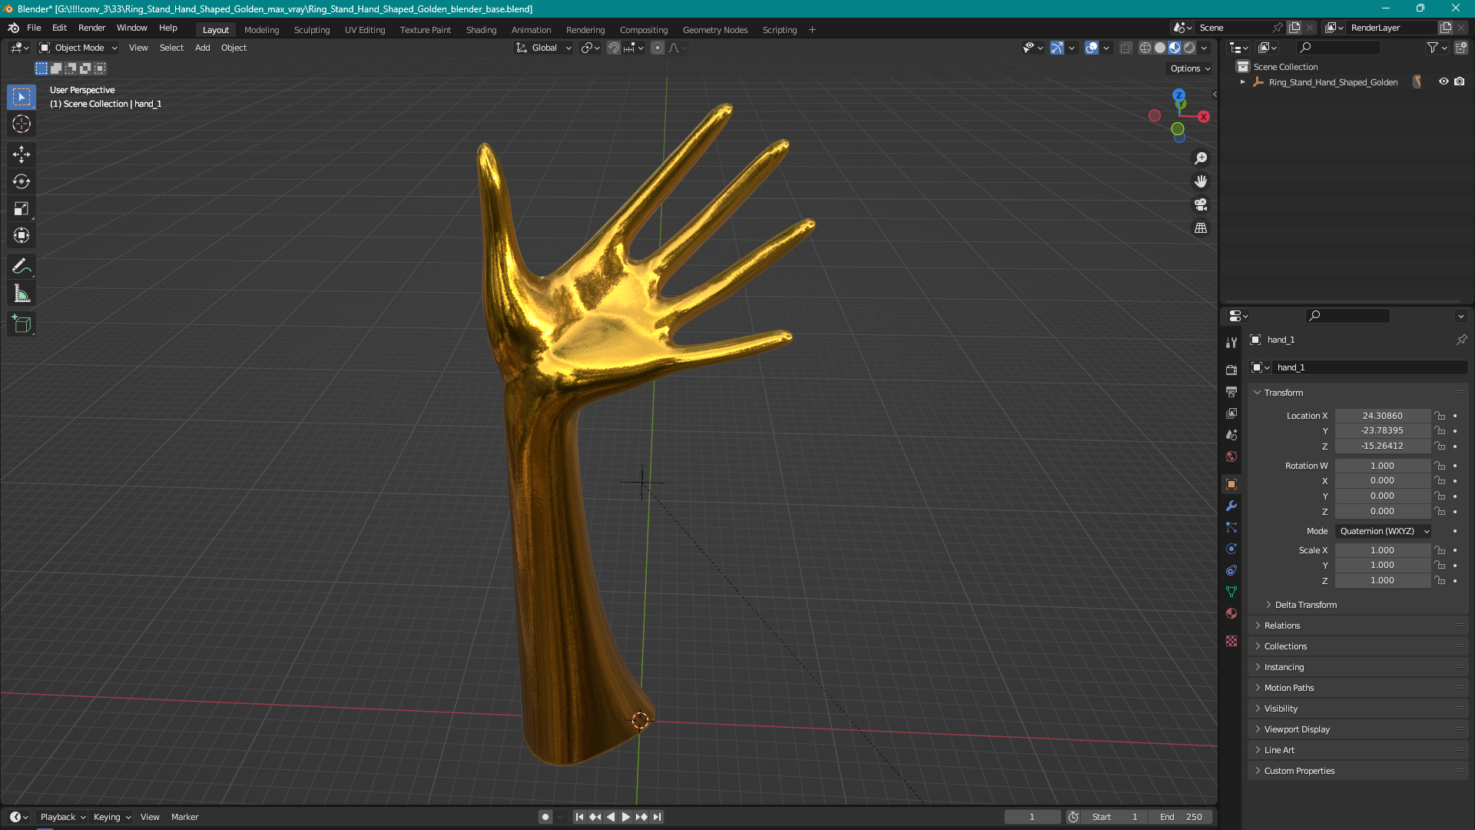Viewport: 1475px width, 830px height.
Task: Select the Measure tool
Action: pyautogui.click(x=22, y=294)
